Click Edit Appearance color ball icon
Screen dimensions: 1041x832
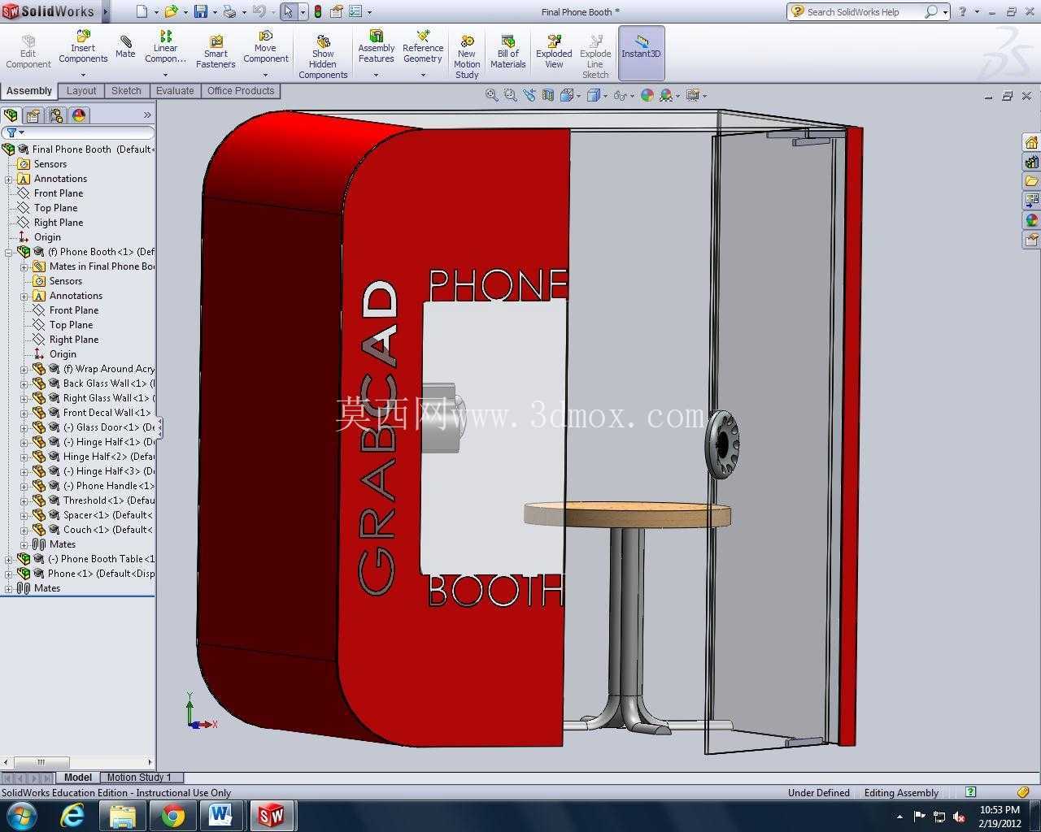coord(647,95)
